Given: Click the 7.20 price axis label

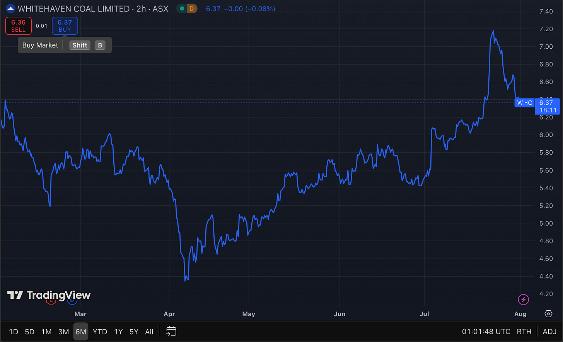Looking at the screenshot, I should point(546,29).
